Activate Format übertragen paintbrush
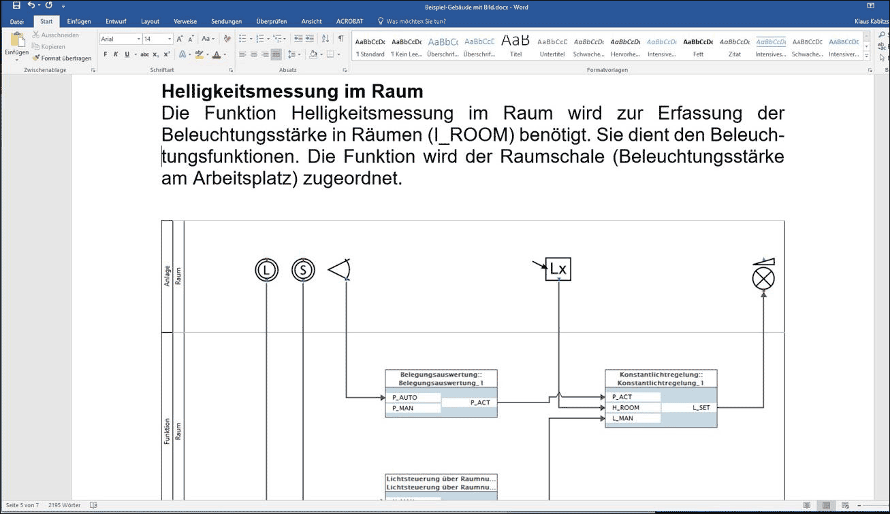Screen dimensions: 890x514 click(61, 58)
